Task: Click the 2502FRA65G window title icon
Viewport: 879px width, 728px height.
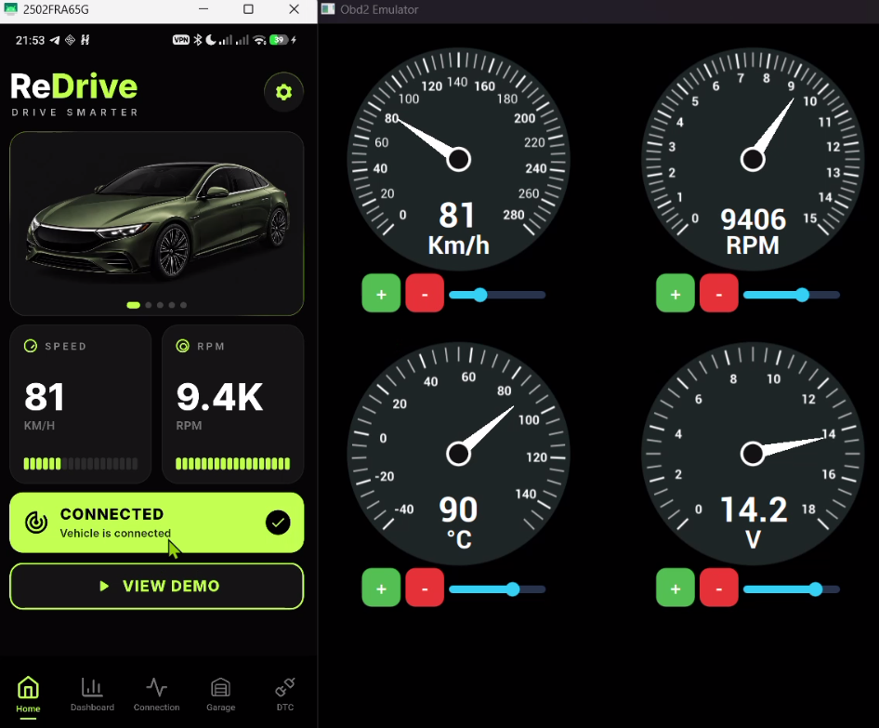Action: [10, 9]
